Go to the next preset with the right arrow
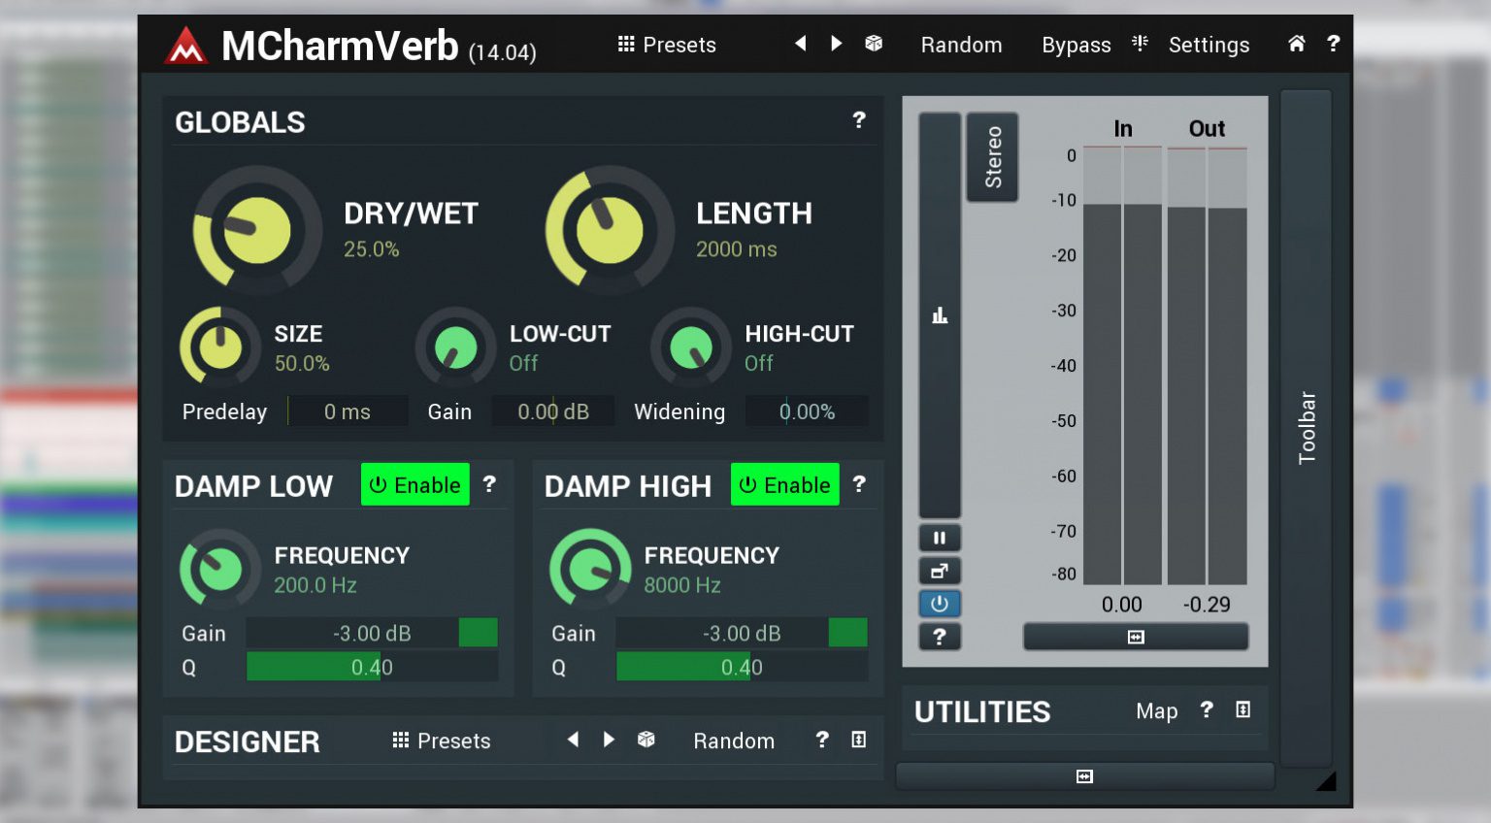Image resolution: width=1491 pixels, height=823 pixels. pyautogui.click(x=836, y=44)
